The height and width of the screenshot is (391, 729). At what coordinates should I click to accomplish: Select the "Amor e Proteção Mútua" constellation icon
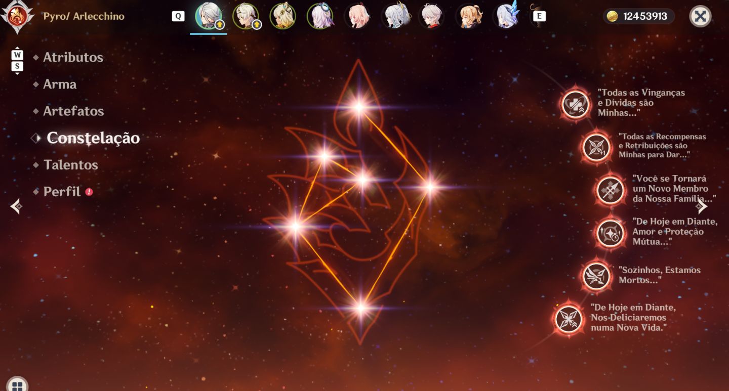pos(611,233)
